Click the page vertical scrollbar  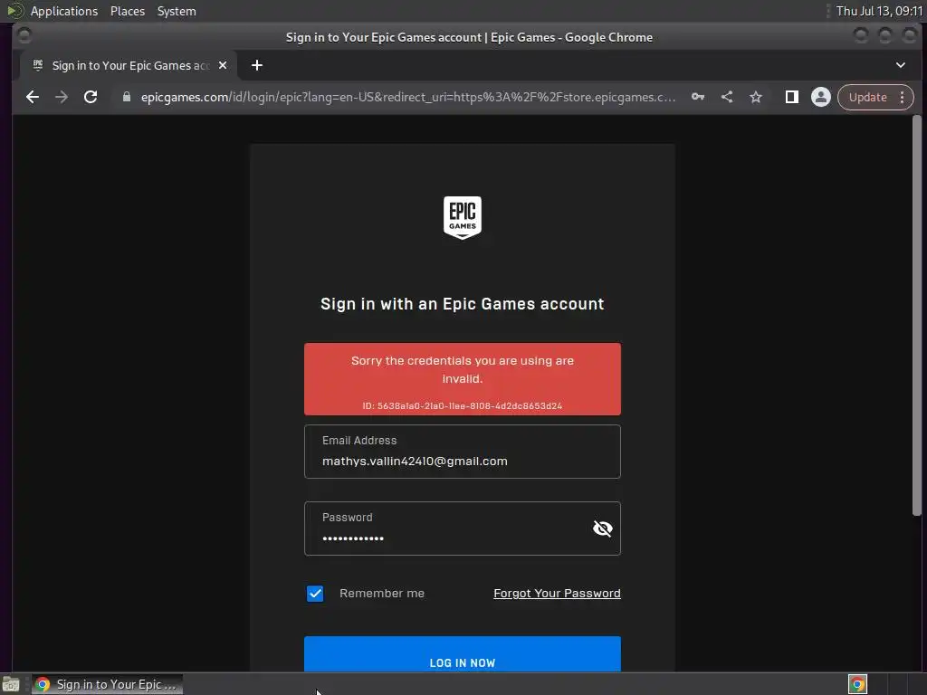[x=916, y=316]
